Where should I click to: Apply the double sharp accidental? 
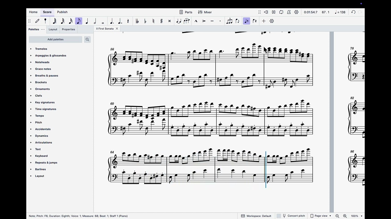coord(170,21)
